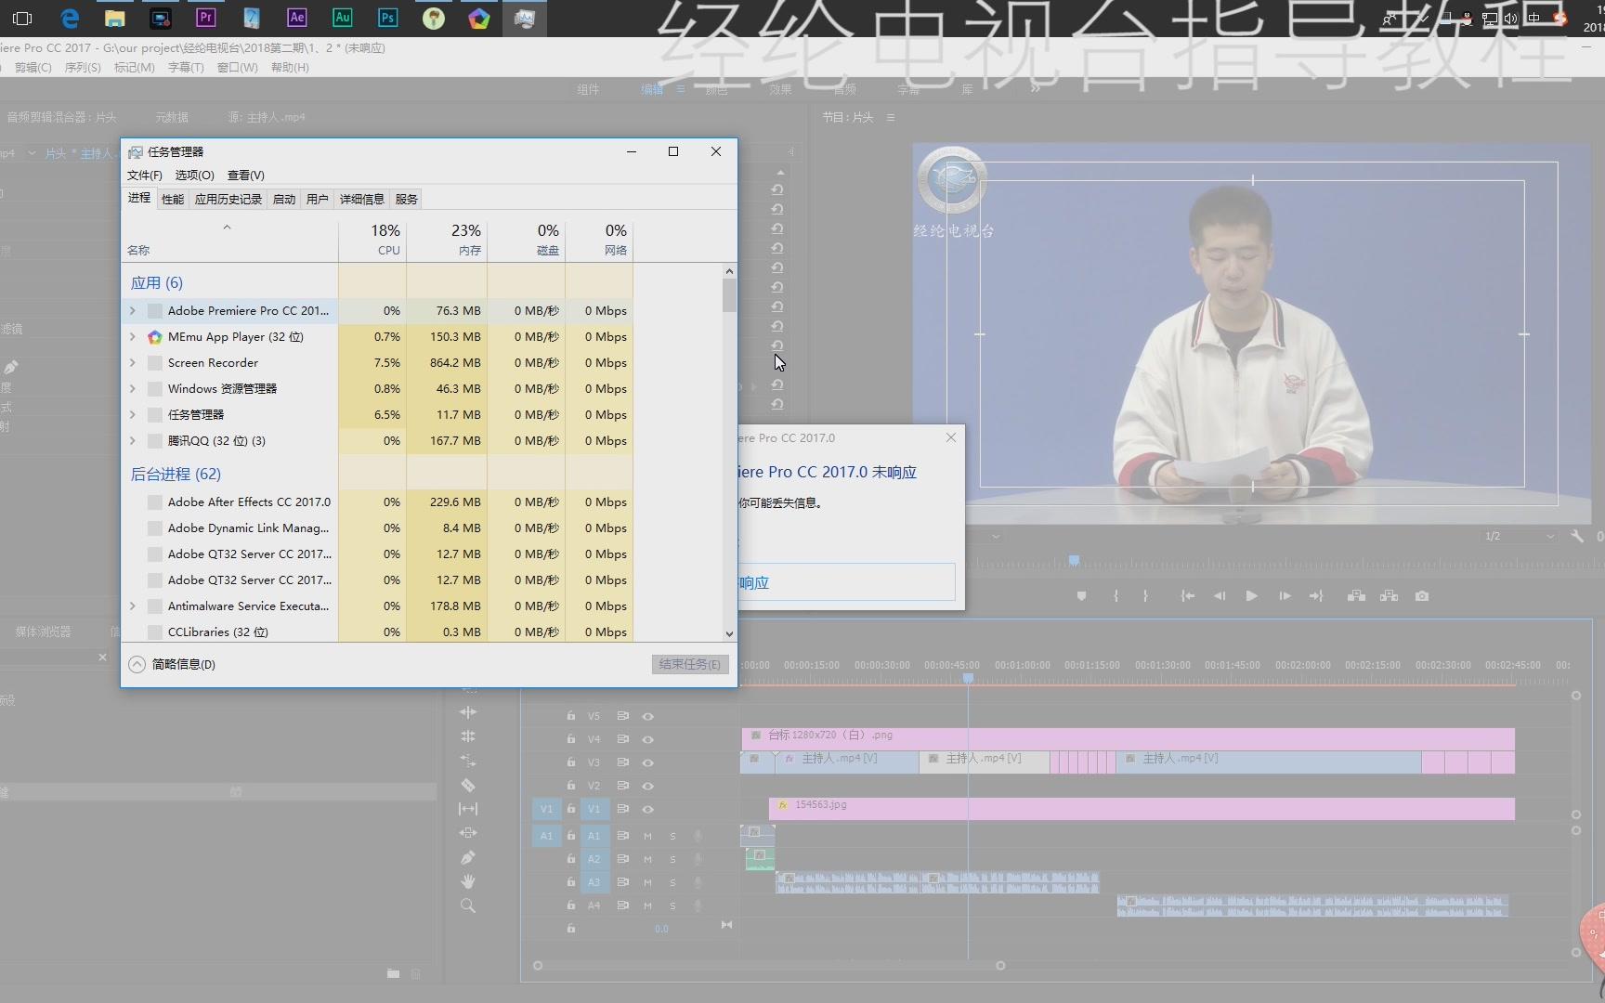This screenshot has height=1003, width=1605.
Task: Close the Premiere not-responding dialog
Action: click(x=951, y=437)
